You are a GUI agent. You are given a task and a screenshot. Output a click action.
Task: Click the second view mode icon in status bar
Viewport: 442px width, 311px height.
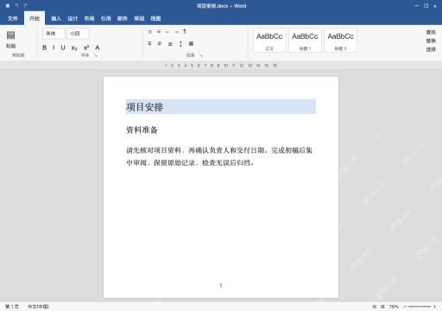[382, 307]
